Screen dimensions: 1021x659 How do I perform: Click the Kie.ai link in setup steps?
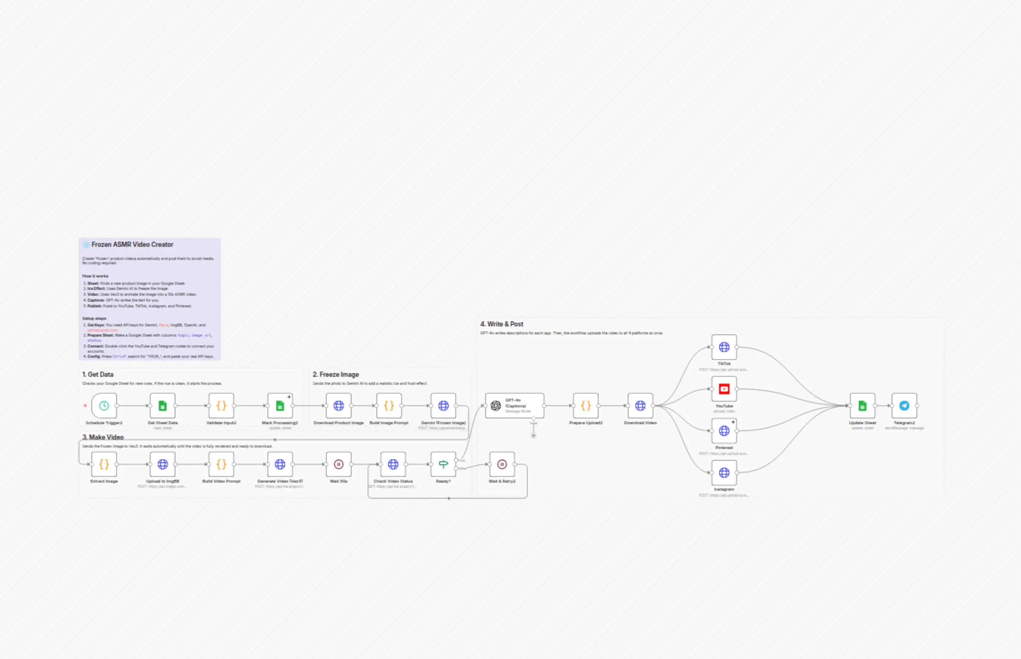click(164, 325)
